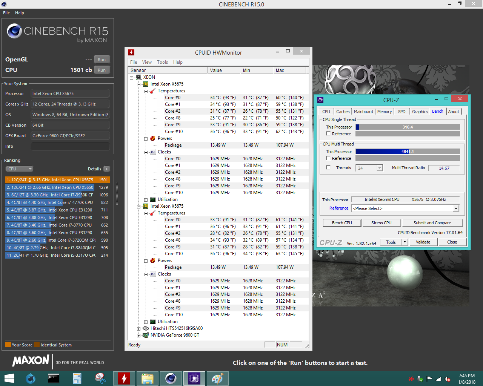Enable Reference checkbox under CPU Multi Thread
Image resolution: width=483 pixels, height=386 pixels.
328,158
